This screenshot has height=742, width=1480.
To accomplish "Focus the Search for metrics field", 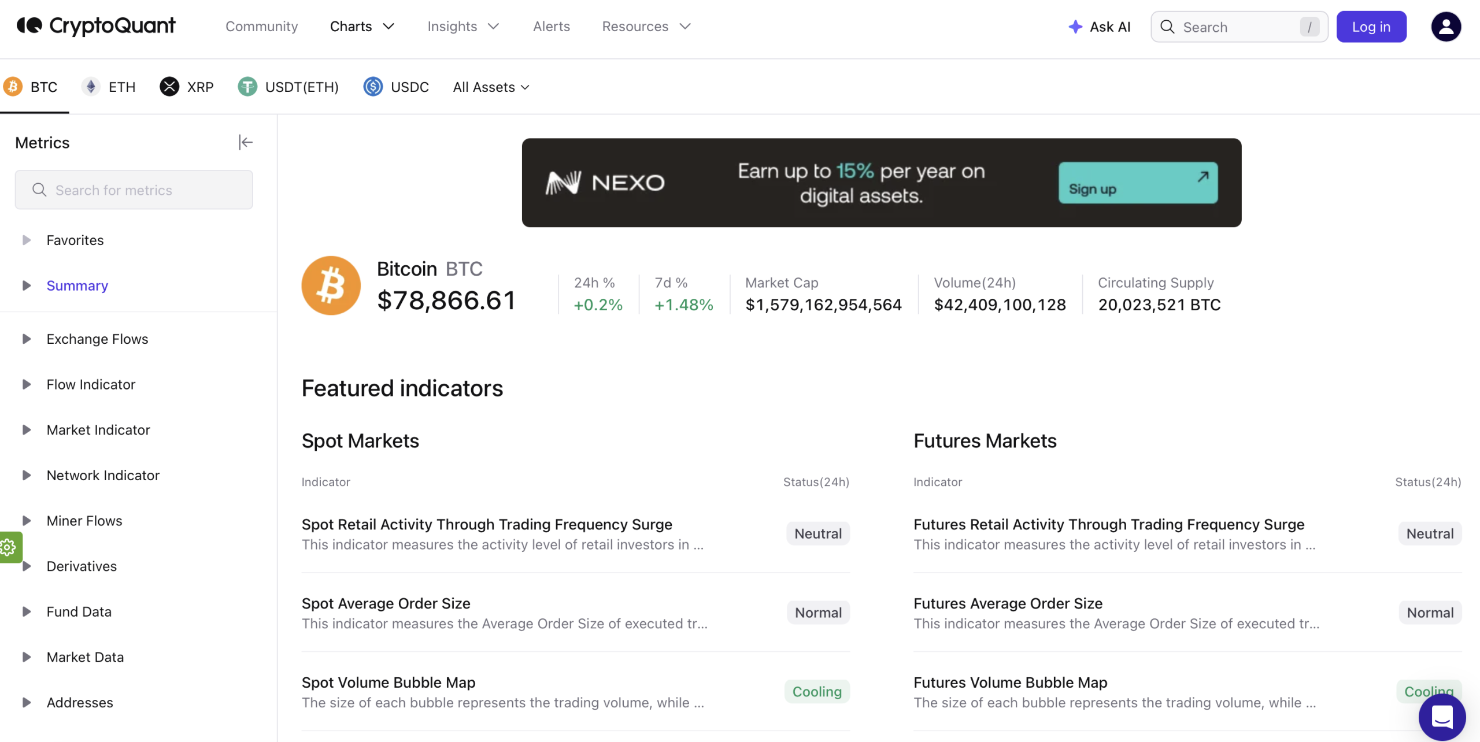I will point(134,190).
